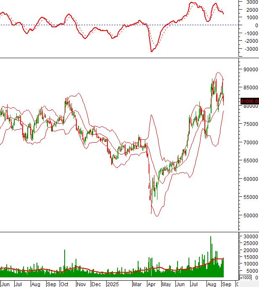Click the May month label on the time axis
The image size is (259, 287).
pyautogui.click(x=166, y=284)
